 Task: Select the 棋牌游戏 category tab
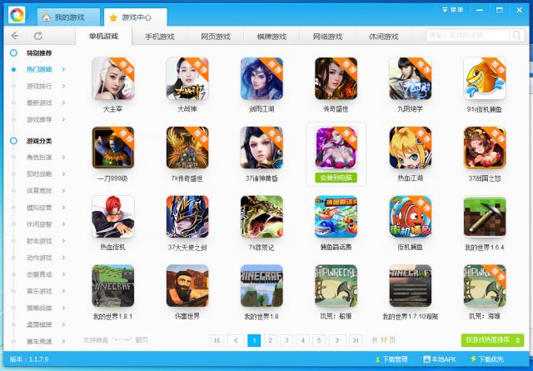271,37
